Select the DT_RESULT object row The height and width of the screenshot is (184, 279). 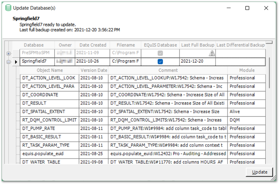coord(49,103)
